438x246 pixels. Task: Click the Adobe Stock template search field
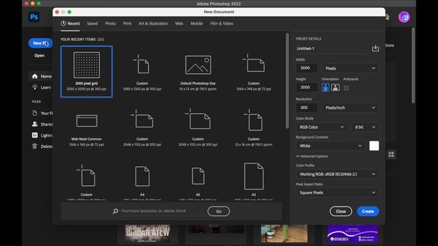coord(162,211)
